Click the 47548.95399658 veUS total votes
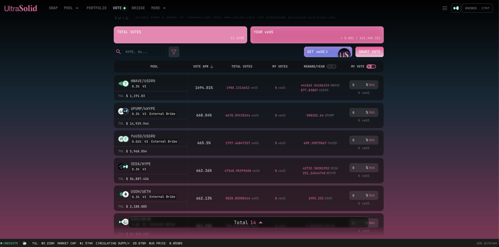Image resolution: width=499 pixels, height=247 pixels. 242,171
